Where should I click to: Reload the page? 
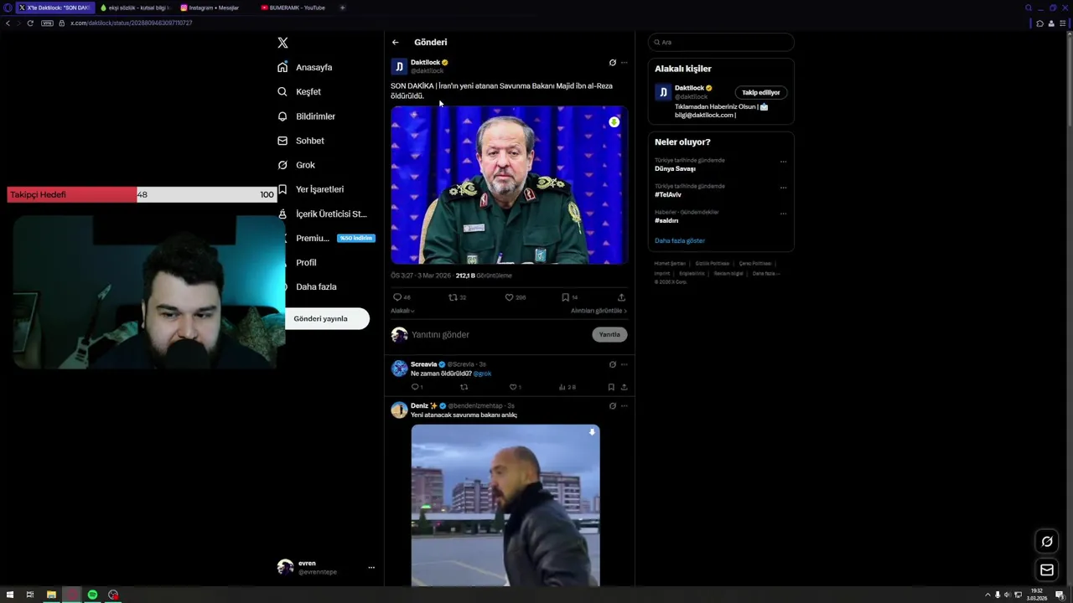tap(30, 23)
